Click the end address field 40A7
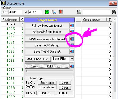The width and height of the screenshot is (118, 99). tap(35, 12)
